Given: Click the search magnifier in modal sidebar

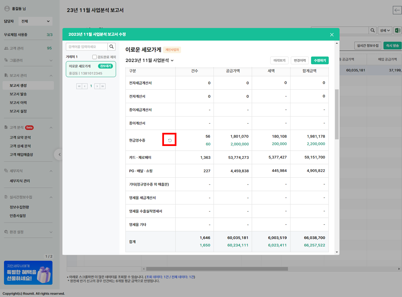Looking at the screenshot, I should tap(112, 47).
